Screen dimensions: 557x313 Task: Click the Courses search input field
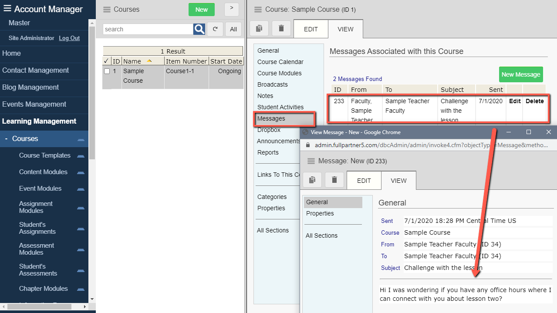click(148, 29)
